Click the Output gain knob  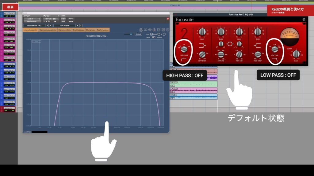(x=296, y=54)
